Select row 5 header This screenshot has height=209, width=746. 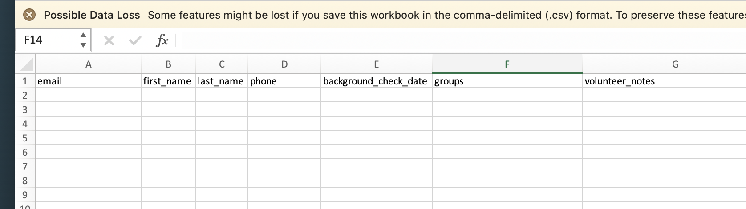(x=25, y=138)
